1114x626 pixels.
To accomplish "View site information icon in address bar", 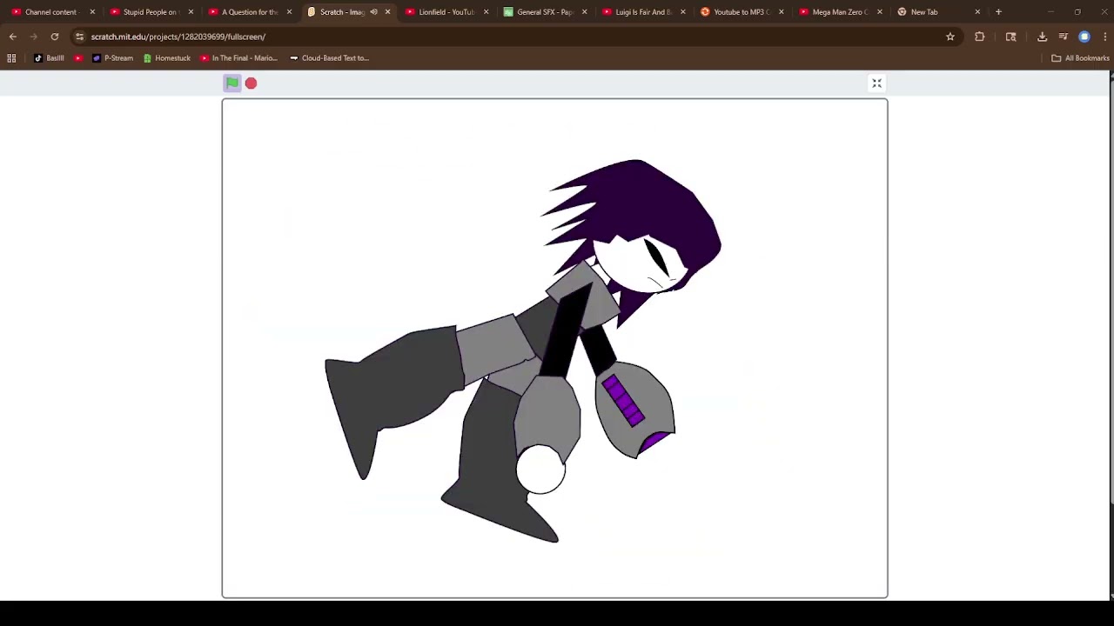I will [x=79, y=37].
